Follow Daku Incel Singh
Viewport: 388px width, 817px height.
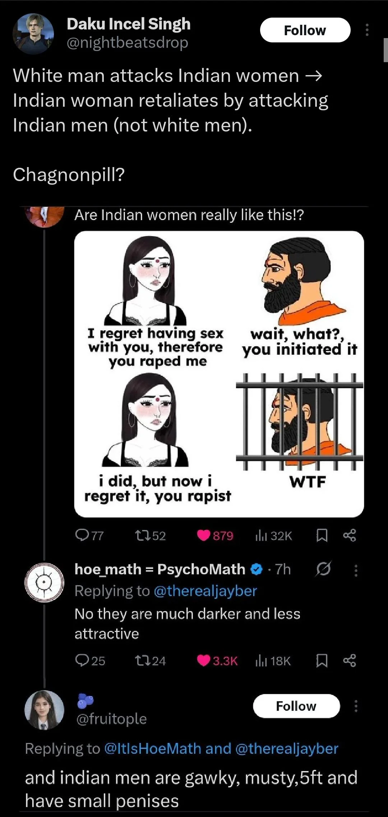(x=305, y=30)
